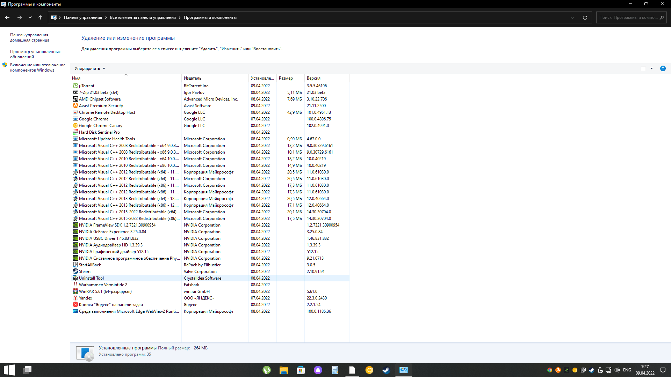Open the notification center icon
Image resolution: width=671 pixels, height=377 pixels.
[x=663, y=370]
